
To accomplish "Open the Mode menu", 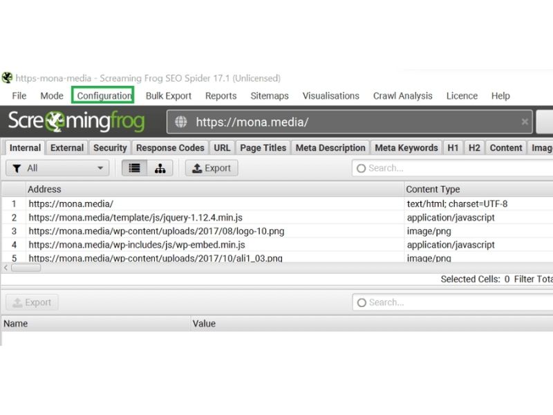I will click(x=52, y=95).
